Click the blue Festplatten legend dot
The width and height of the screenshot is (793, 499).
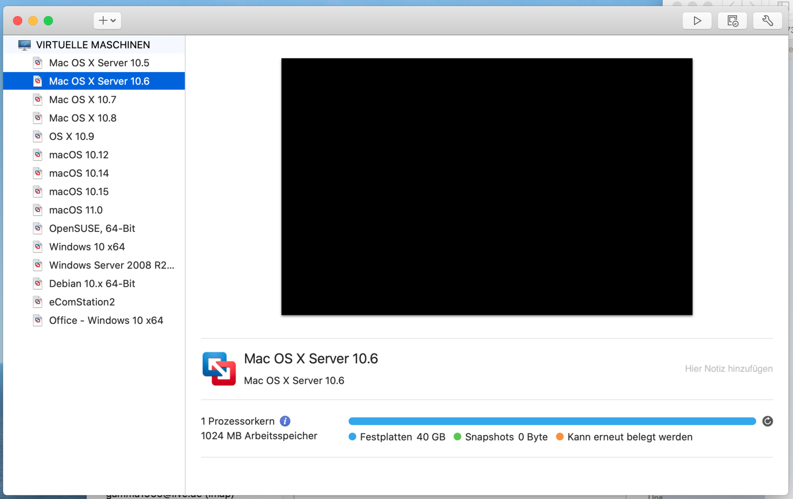click(x=352, y=437)
